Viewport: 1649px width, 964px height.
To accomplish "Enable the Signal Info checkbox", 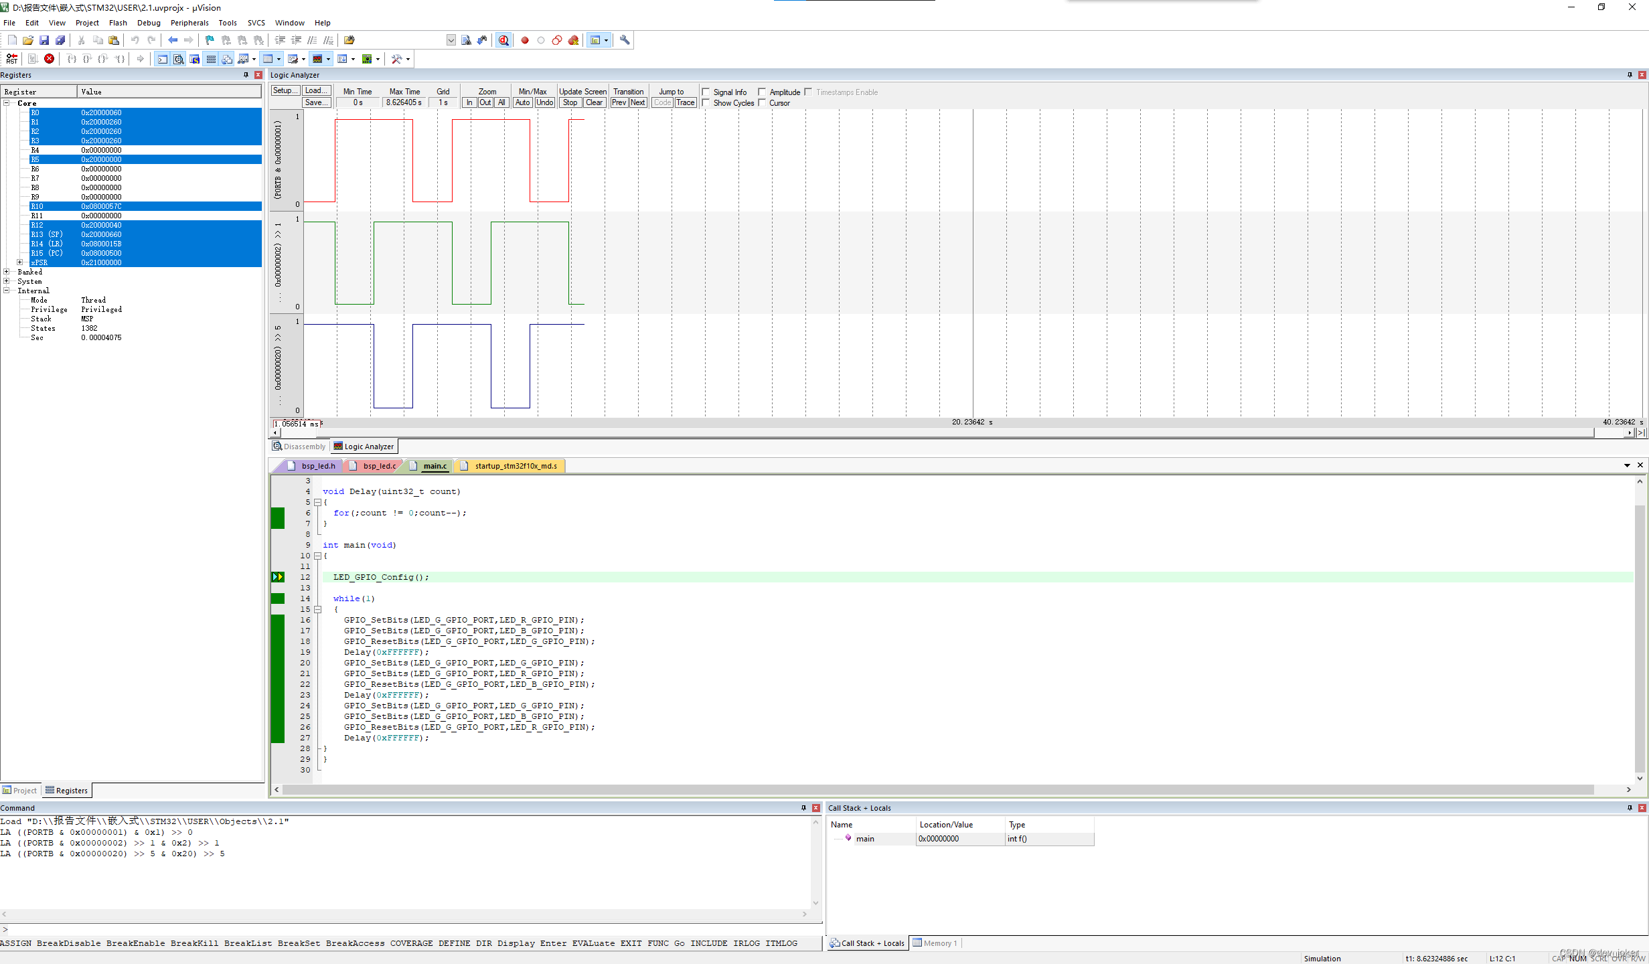I will [706, 92].
